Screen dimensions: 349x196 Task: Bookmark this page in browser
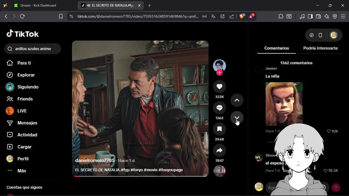61,16
